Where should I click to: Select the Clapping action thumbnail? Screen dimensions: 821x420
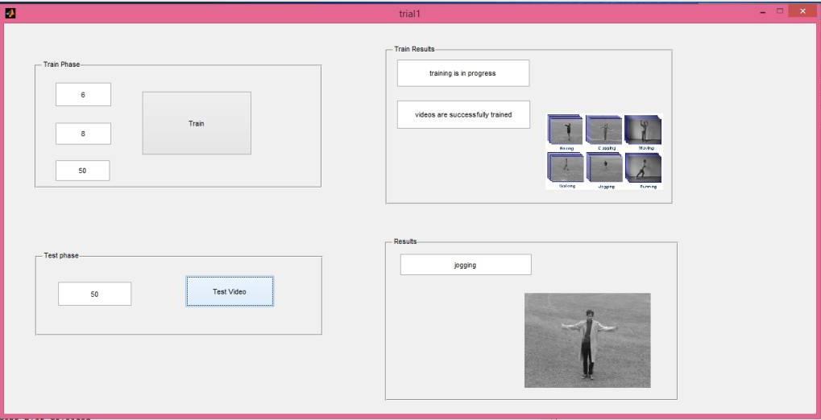tap(604, 130)
